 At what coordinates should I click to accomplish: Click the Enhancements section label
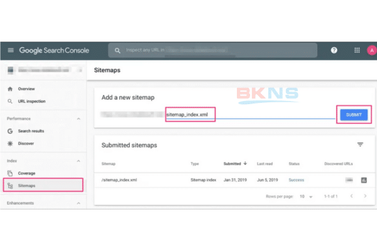click(21, 203)
